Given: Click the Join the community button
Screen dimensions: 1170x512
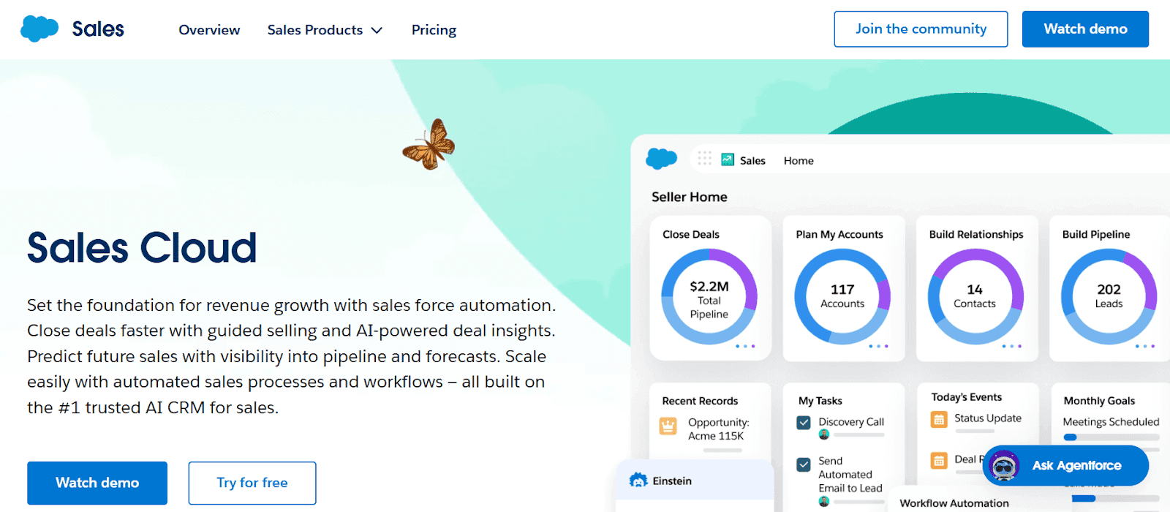Looking at the screenshot, I should click(921, 29).
